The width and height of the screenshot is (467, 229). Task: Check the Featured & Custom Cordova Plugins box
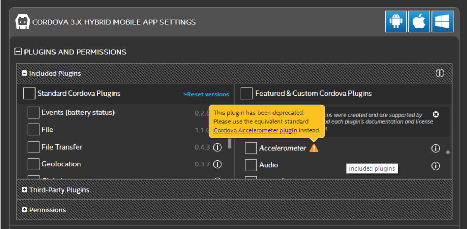[x=247, y=94]
